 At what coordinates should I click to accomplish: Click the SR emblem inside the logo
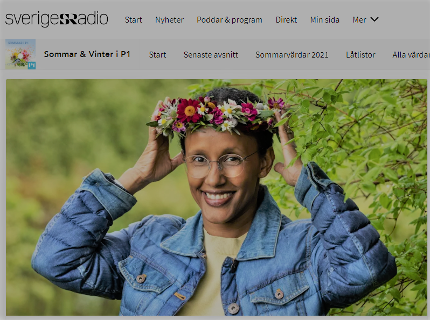coord(68,19)
